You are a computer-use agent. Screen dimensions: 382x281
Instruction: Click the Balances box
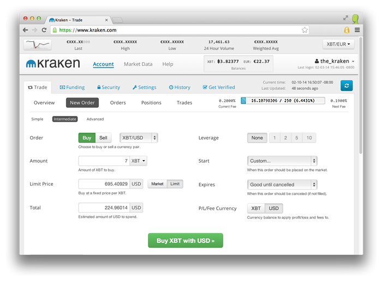(x=238, y=64)
